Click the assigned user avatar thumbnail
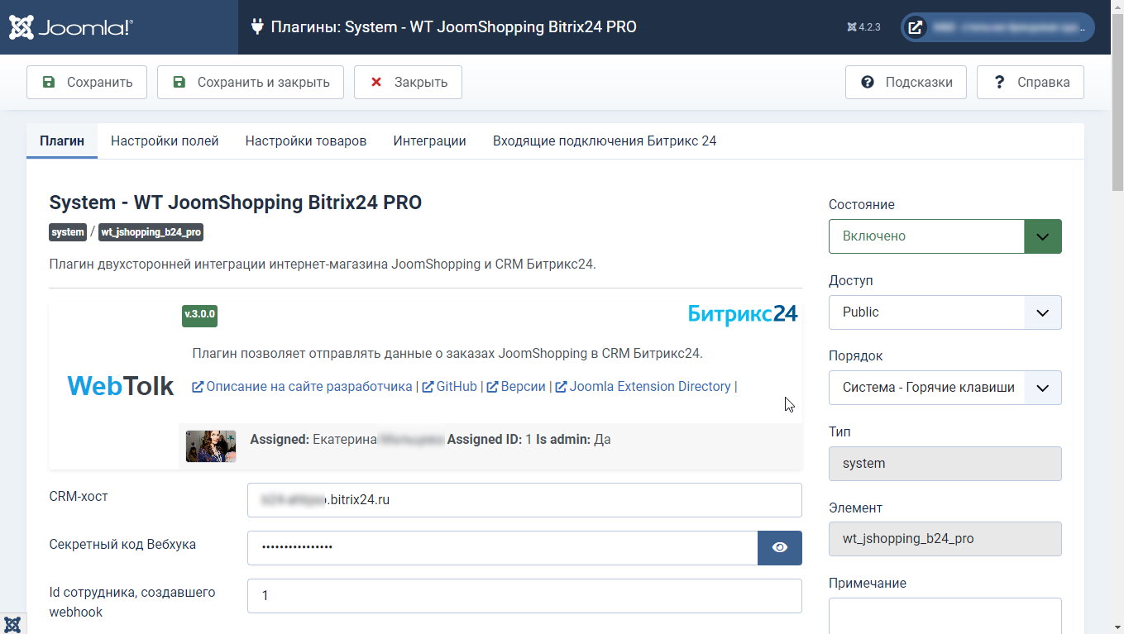Viewport: 1124px width, 634px height. click(211, 446)
